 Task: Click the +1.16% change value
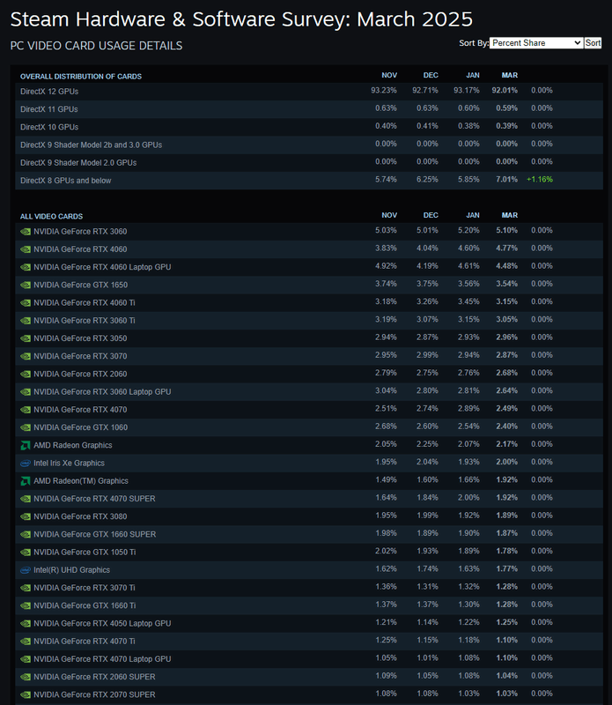click(x=540, y=180)
